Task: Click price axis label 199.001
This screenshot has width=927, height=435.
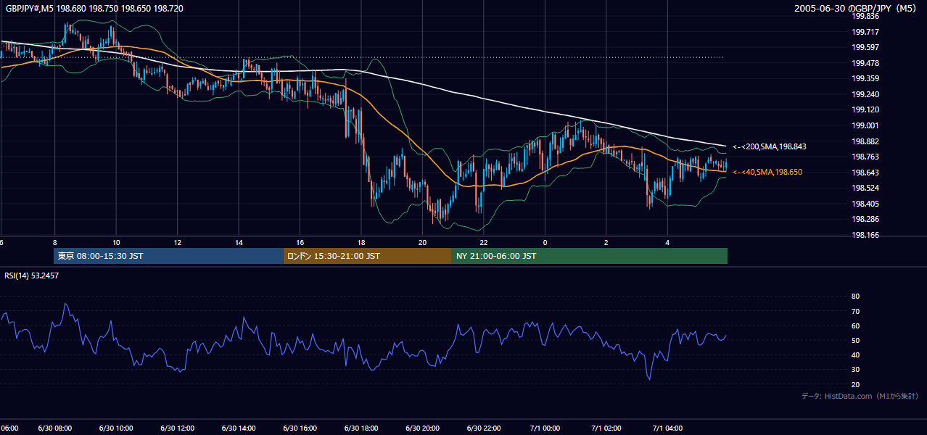Action: [865, 125]
